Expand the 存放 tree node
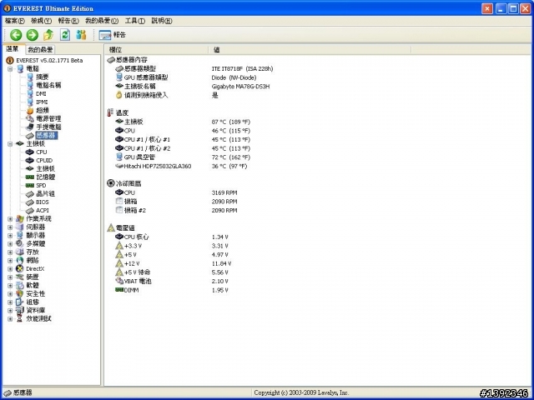Image resolution: width=534 pixels, height=400 pixels. 10,252
